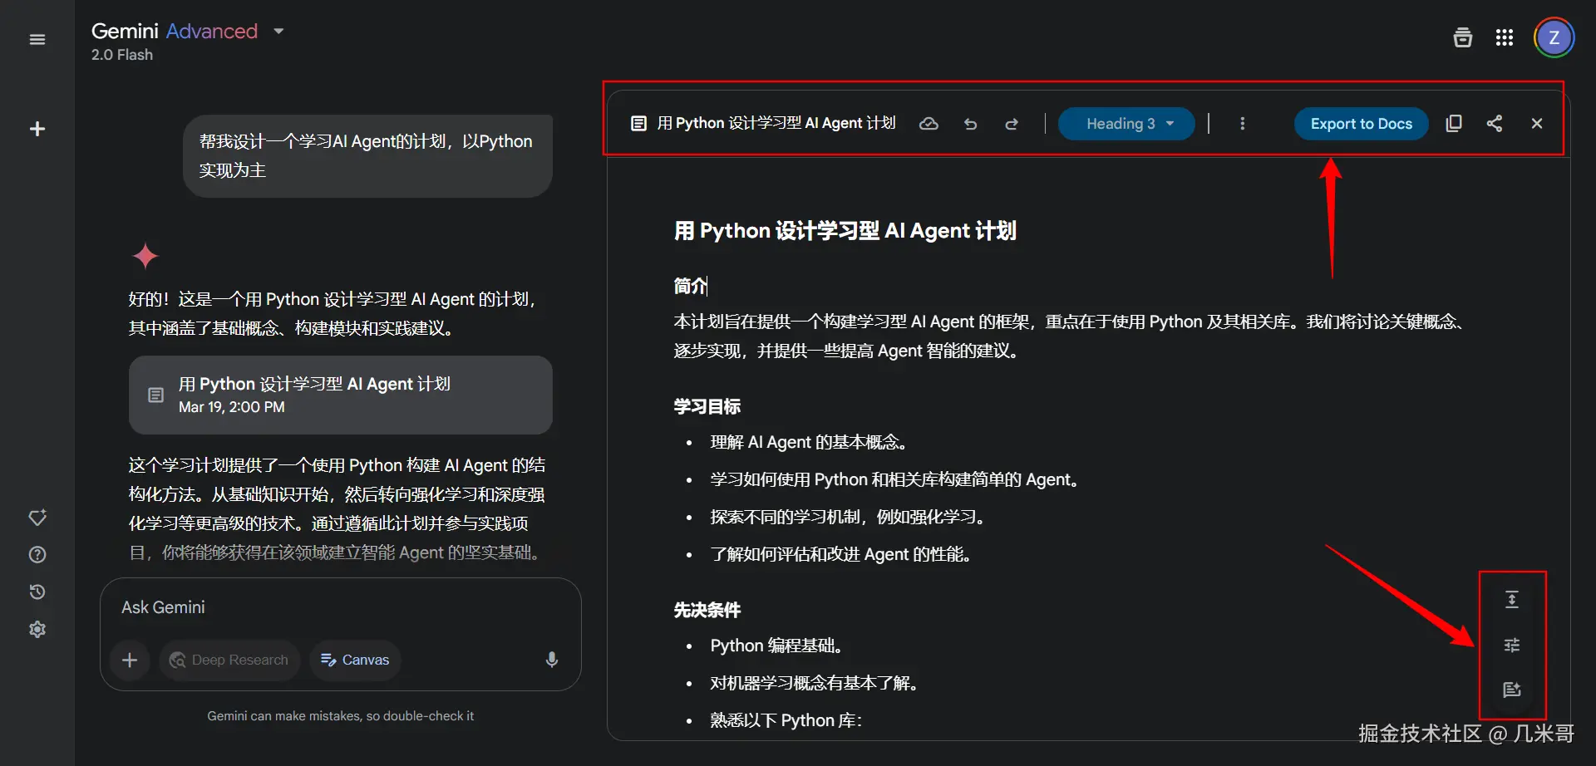Open the canvas more options menu

click(x=1242, y=124)
